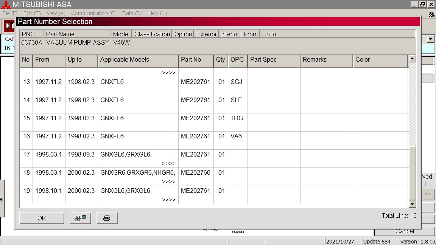Open the Communication menu

click(93, 13)
